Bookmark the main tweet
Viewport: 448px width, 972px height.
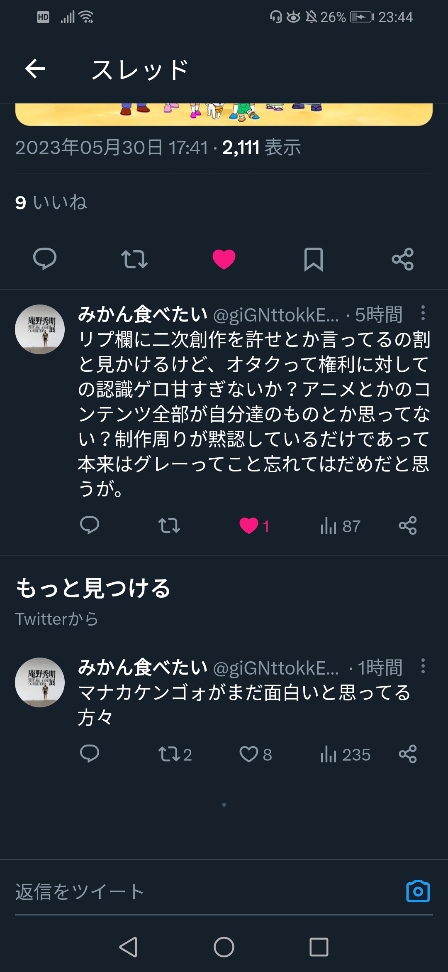pyautogui.click(x=314, y=259)
